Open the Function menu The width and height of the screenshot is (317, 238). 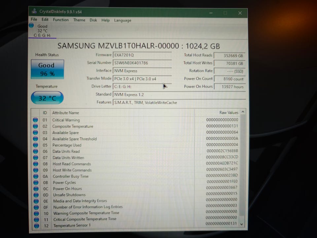point(61,20)
